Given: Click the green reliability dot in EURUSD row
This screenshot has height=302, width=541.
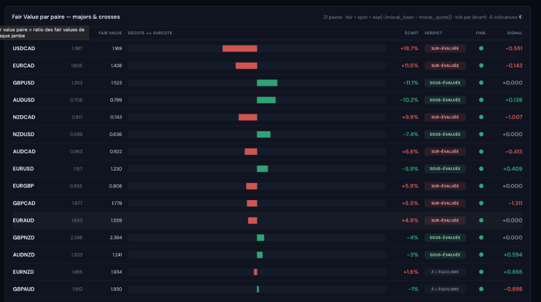Looking at the screenshot, I should click(x=481, y=169).
